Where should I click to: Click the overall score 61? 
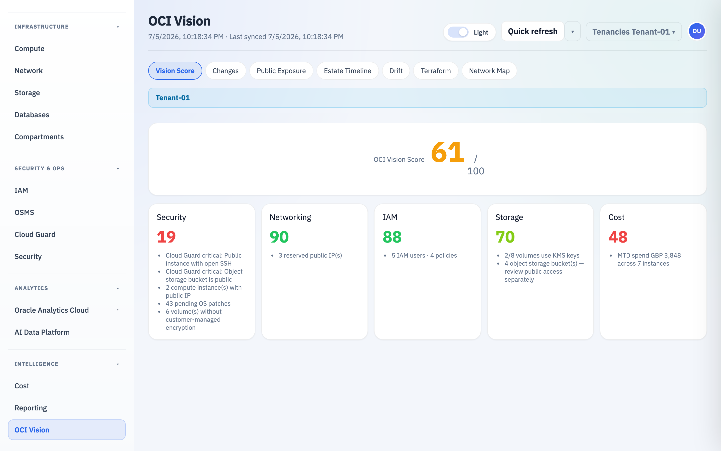coord(447,152)
